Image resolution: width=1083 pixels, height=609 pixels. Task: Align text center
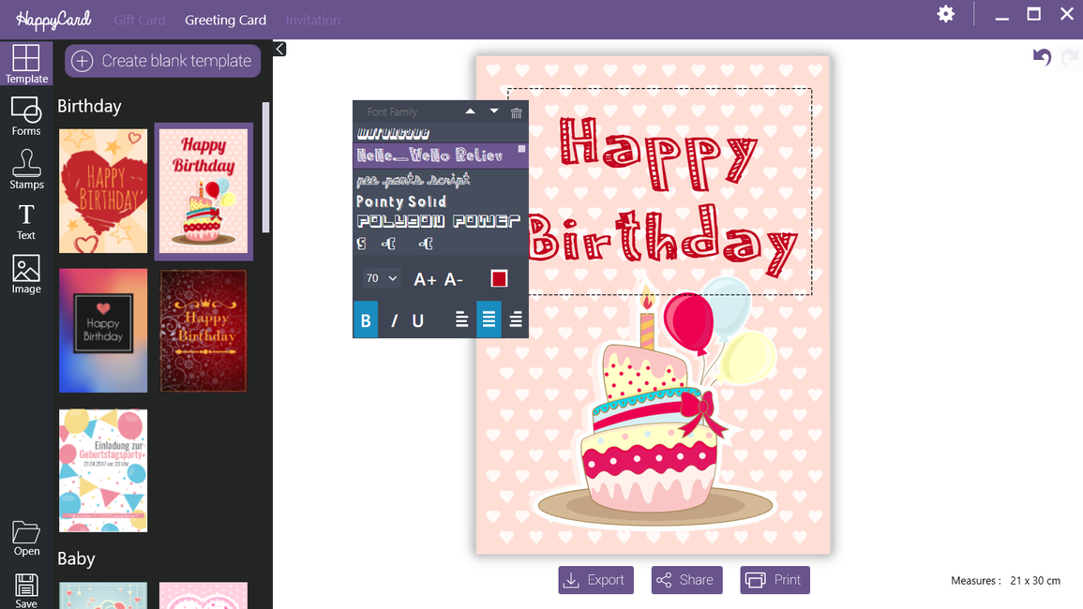(x=489, y=319)
